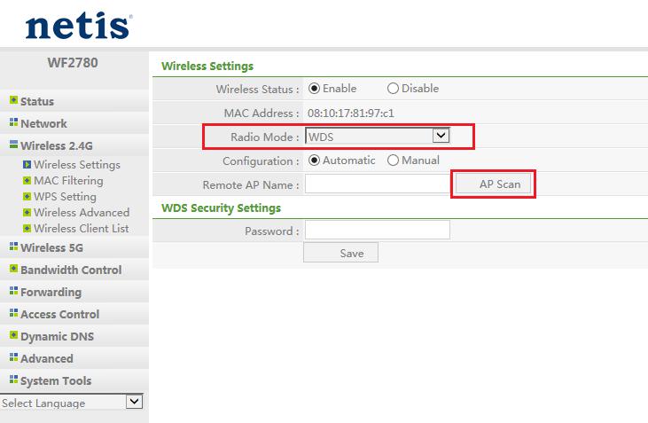The width and height of the screenshot is (648, 423).
Task: Select the Enable wireless status radio
Action: (314, 89)
